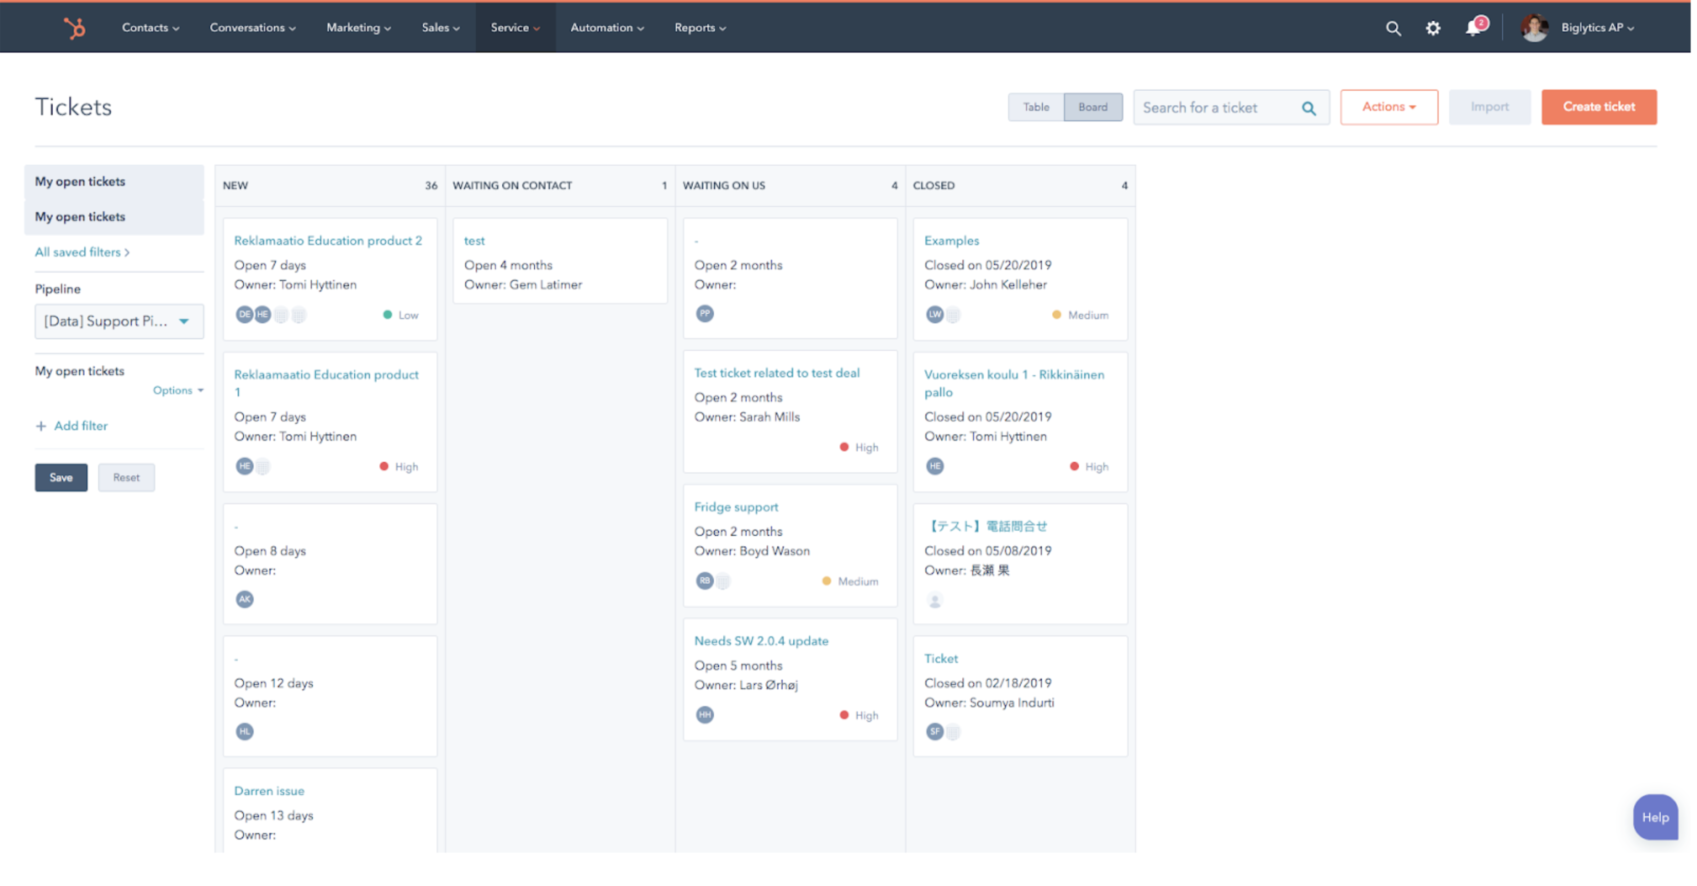The image size is (1697, 886).
Task: Open the Actions dropdown menu
Action: tap(1388, 106)
